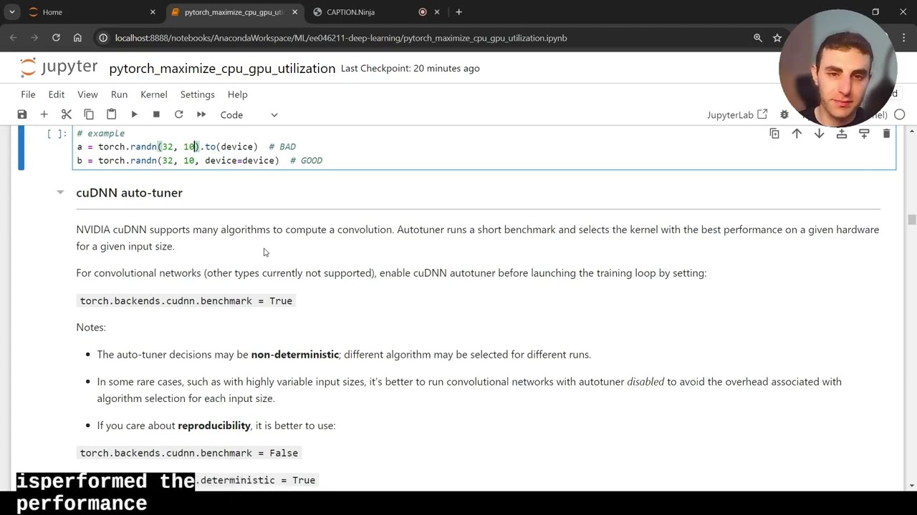Open the debugger bug icon
This screenshot has width=917, height=515.
[x=784, y=114]
